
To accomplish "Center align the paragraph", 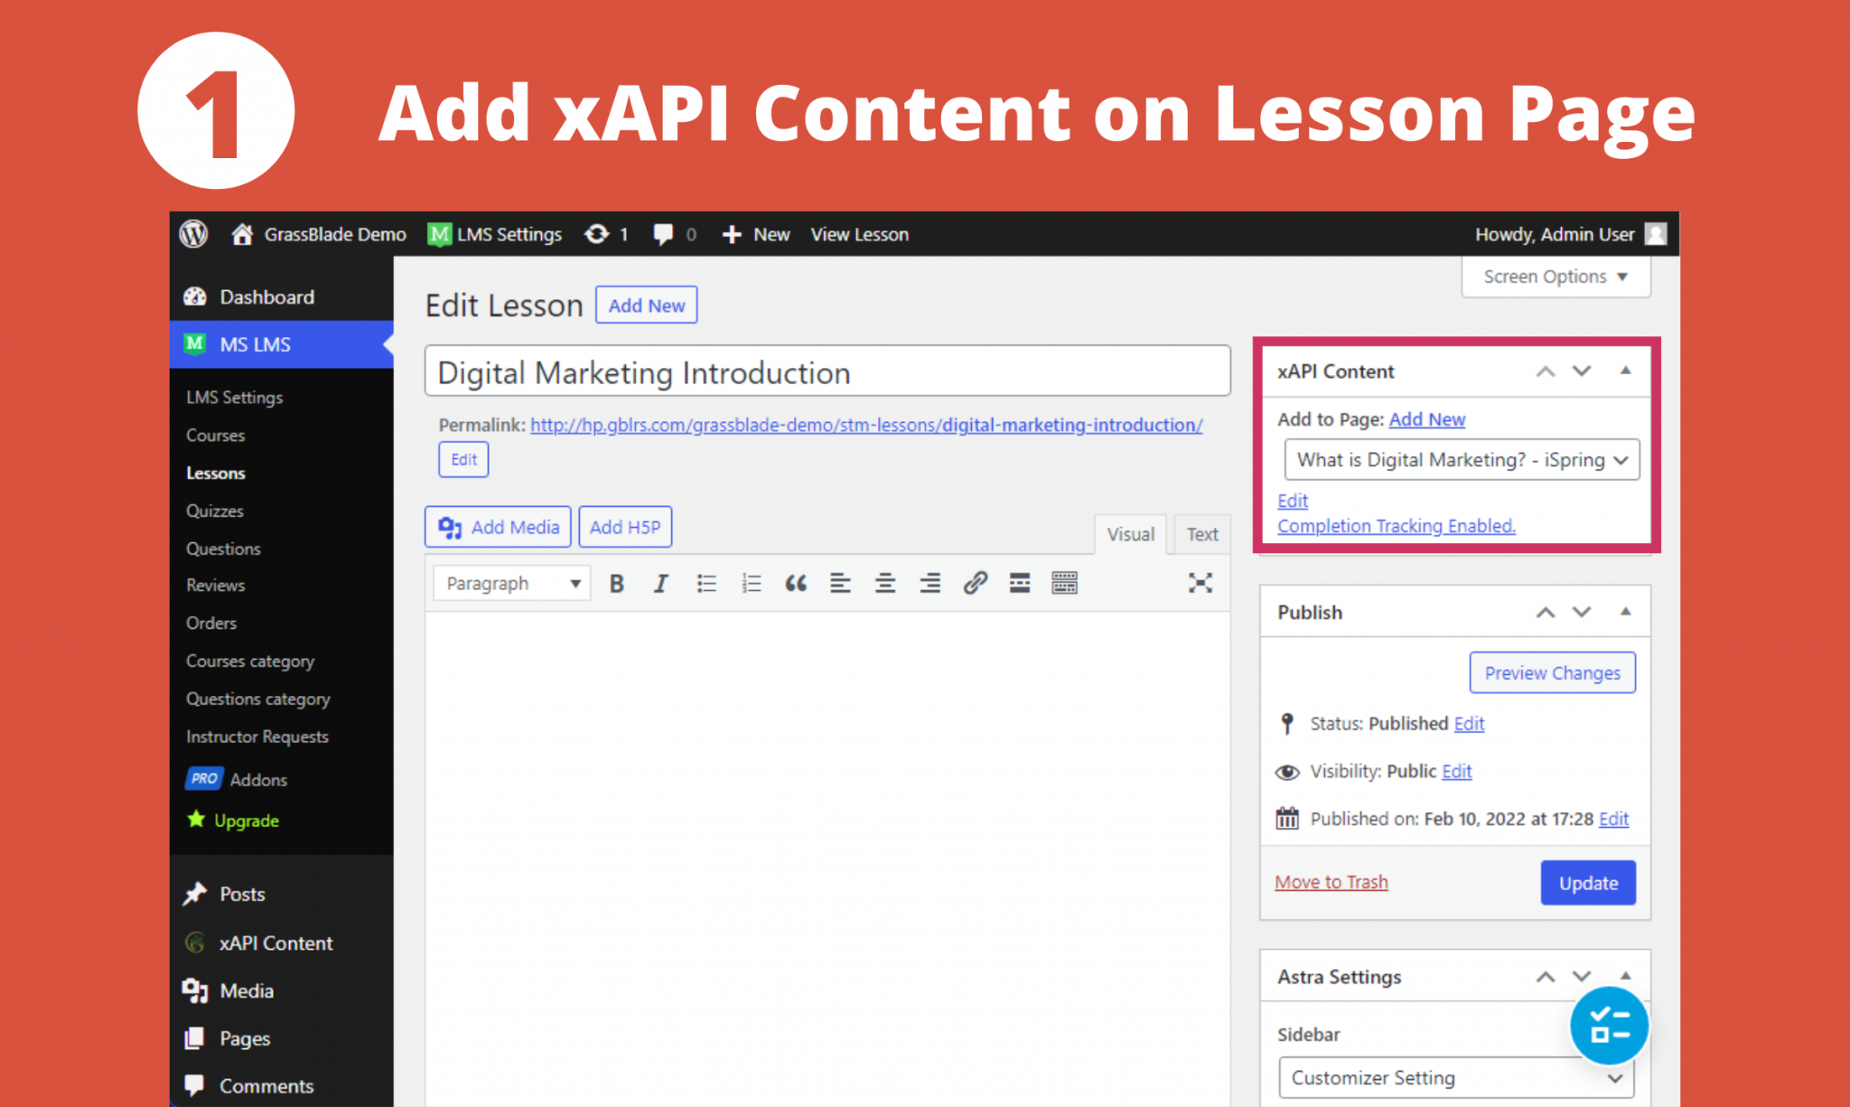I will [885, 583].
